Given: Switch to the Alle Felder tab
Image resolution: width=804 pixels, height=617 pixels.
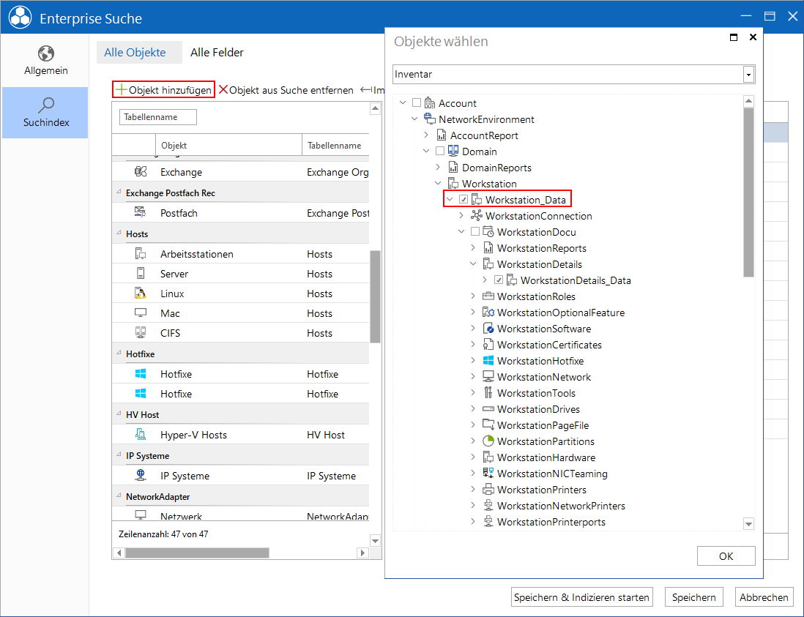Looking at the screenshot, I should click(x=217, y=52).
